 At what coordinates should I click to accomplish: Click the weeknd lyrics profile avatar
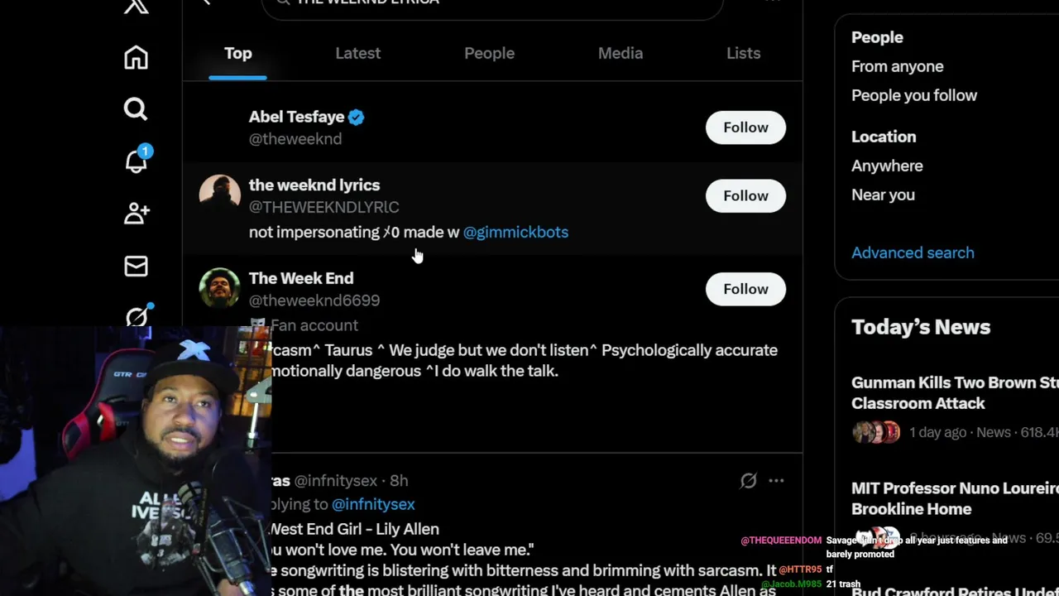coord(220,195)
